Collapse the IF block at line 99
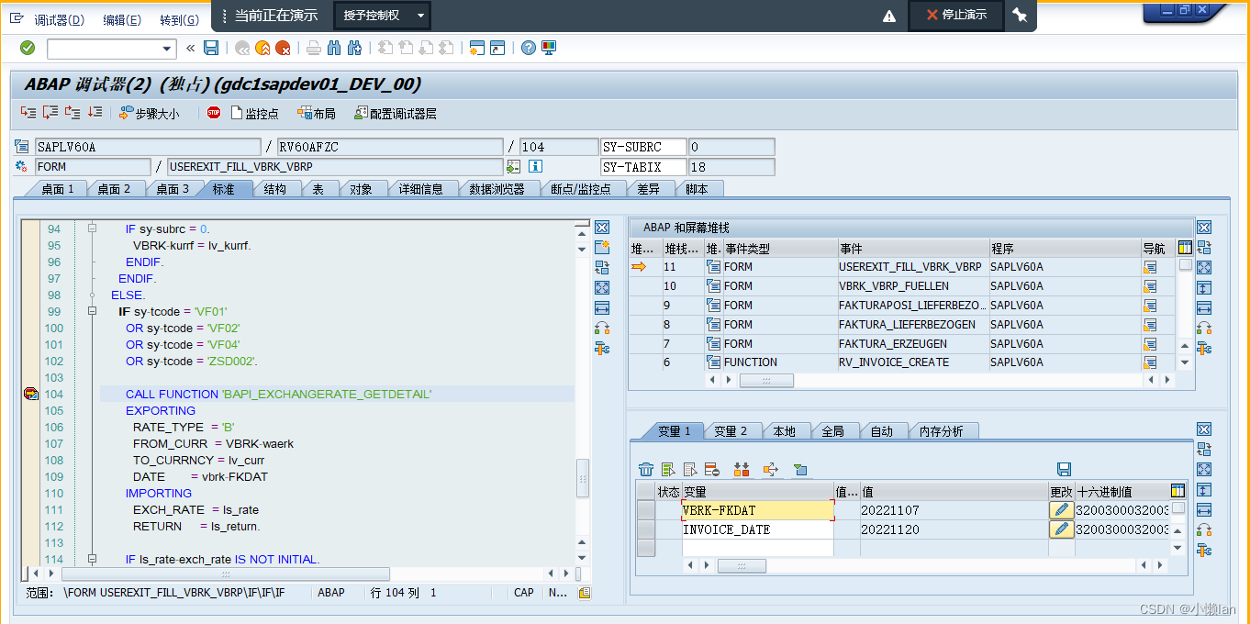 pos(92,311)
